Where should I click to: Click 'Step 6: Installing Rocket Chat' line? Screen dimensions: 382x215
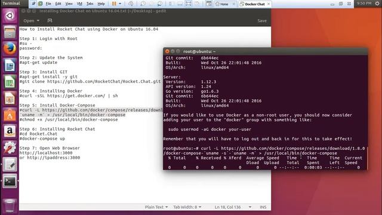[57, 129]
